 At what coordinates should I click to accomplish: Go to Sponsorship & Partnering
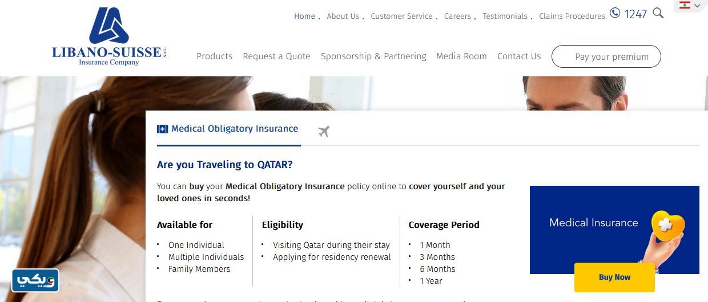point(373,56)
